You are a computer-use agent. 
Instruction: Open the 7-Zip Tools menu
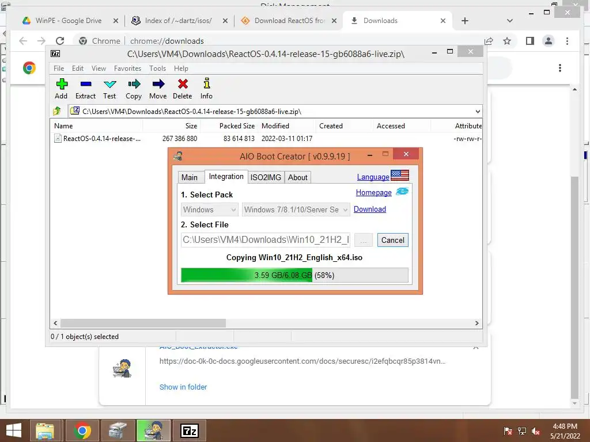point(157,68)
